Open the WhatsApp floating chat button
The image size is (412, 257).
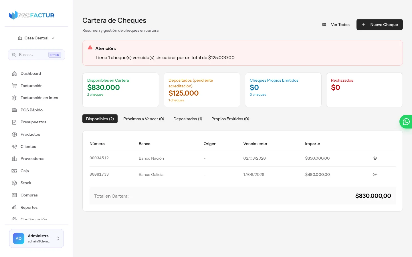pos(406,122)
